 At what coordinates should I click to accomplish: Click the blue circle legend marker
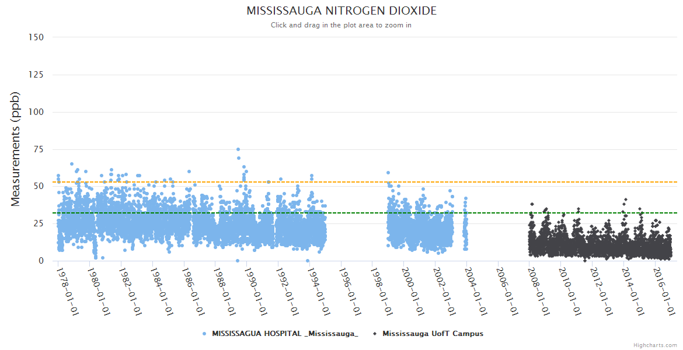(204, 334)
